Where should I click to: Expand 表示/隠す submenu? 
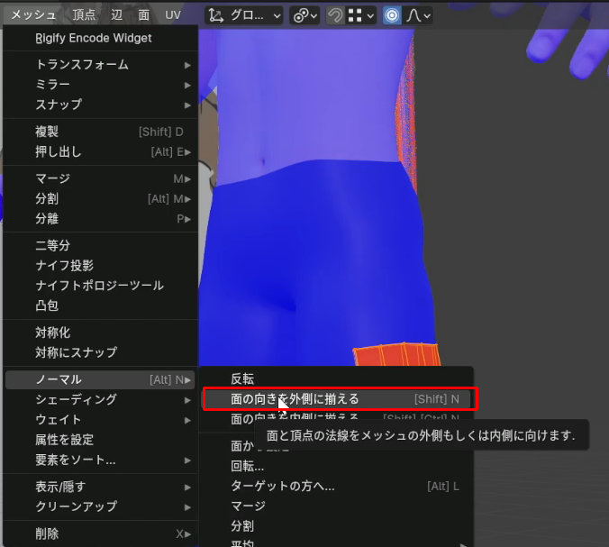[101, 487]
